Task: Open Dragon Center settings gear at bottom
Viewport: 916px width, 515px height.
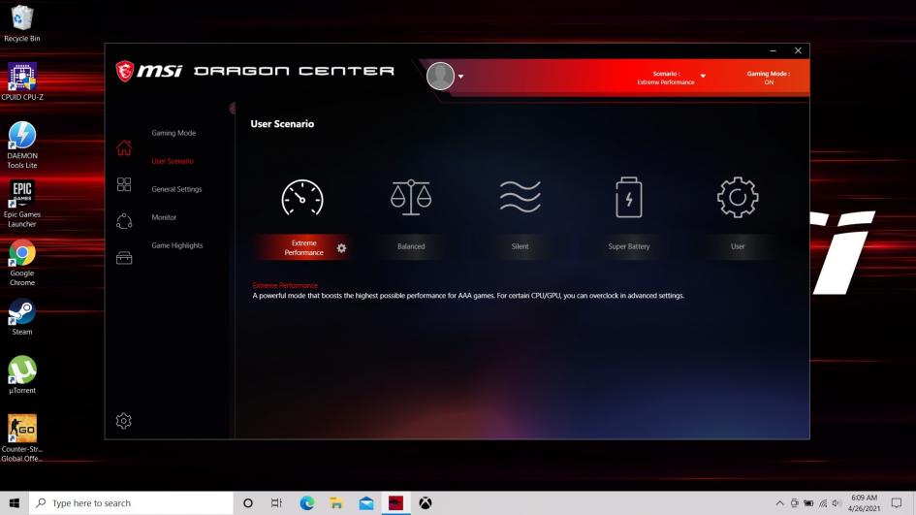Action: [124, 421]
